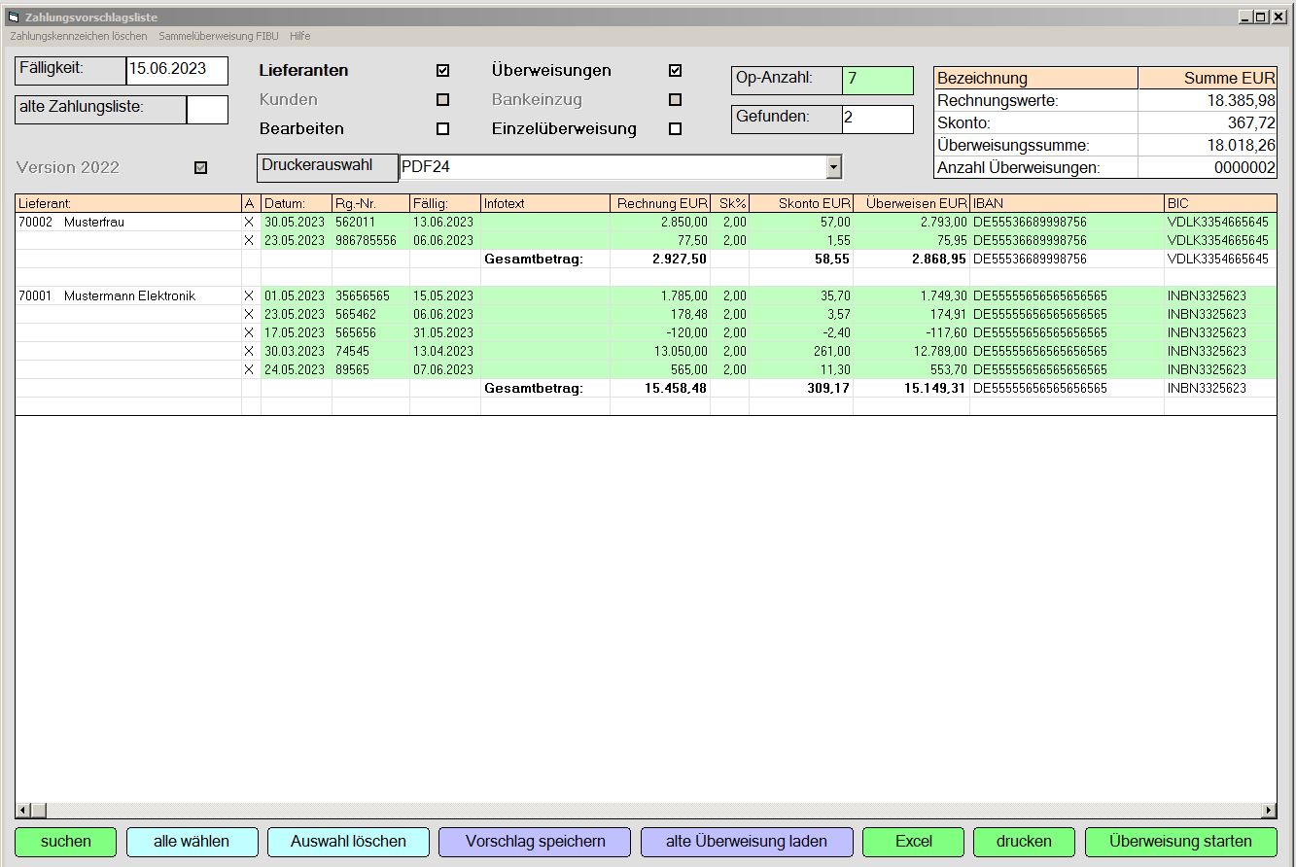Click alte Überweisung laden button
1296x867 pixels.
click(747, 842)
